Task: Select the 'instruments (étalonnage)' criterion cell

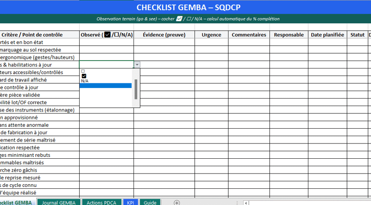Action: [39, 110]
